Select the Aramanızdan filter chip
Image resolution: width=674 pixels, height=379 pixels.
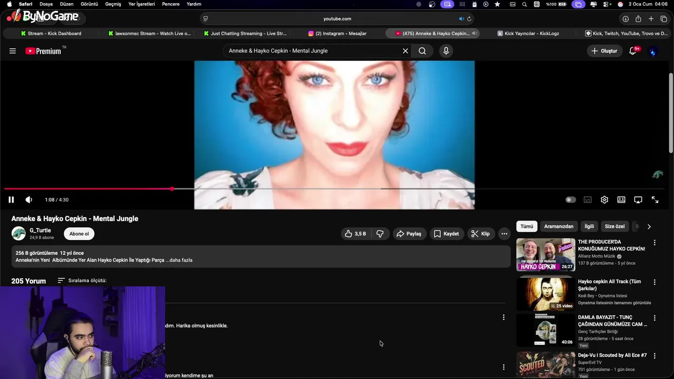pyautogui.click(x=559, y=226)
